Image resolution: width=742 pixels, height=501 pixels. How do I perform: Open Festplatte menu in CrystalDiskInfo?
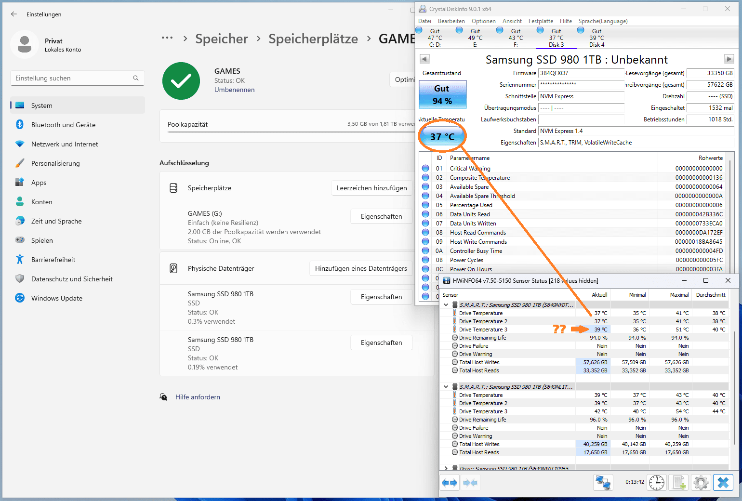541,21
